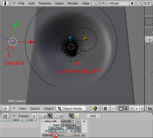The height and width of the screenshot is (138, 153).
Task: Select the rotate manipulator green circle icon
Action: pyautogui.click(x=131, y=108)
